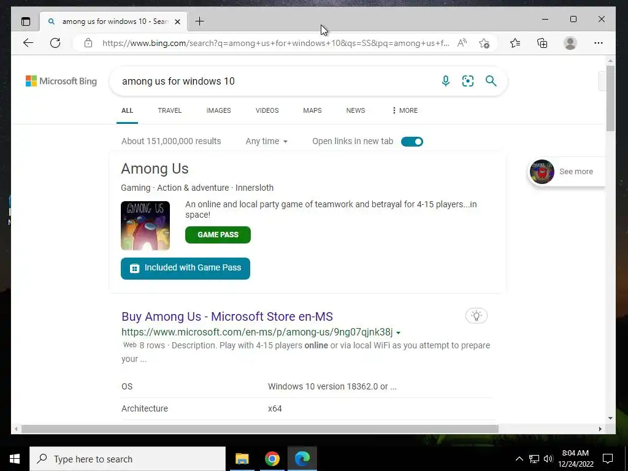This screenshot has height=471, width=628.
Task: Open a new browser tab
Action: 199,21
